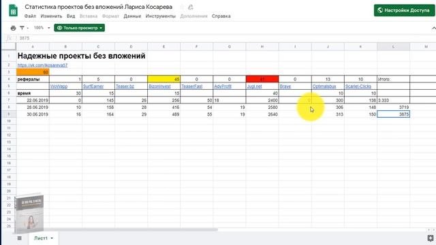Click the select-all corner of the grid
Screen dimensions: 436x245
(x=9, y=47)
